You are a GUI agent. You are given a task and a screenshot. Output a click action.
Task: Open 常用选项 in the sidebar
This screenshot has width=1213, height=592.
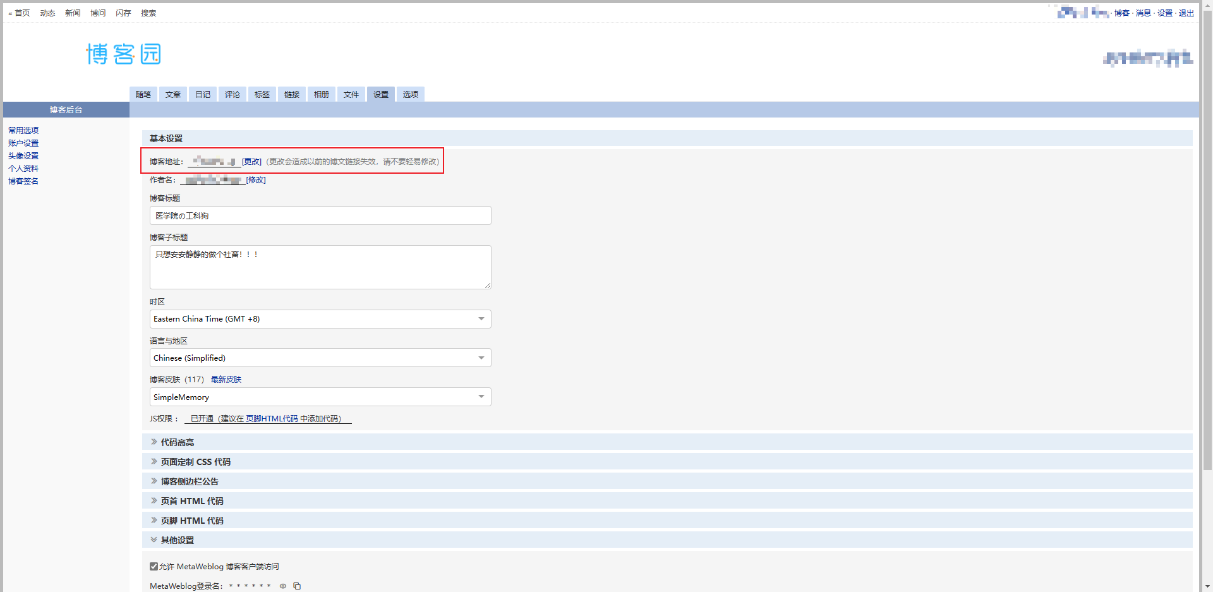[23, 131]
